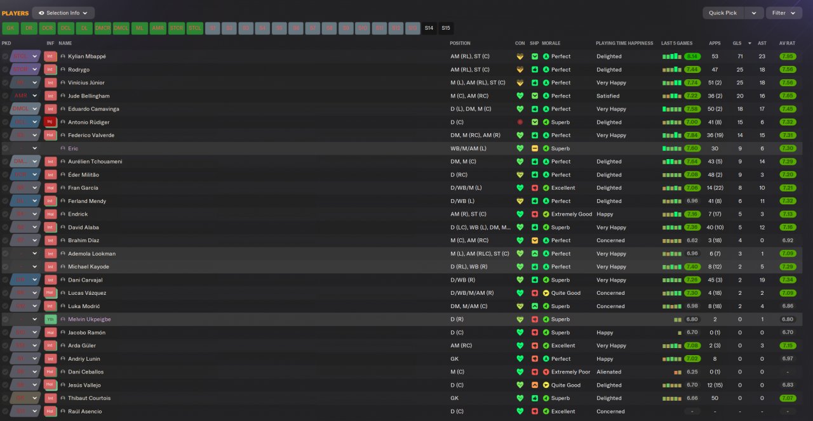Viewport: 813px width, 421px height.
Task: Click the Hol status icon for Federico Valverde
Action: click(50, 135)
